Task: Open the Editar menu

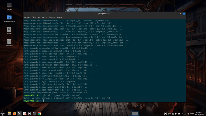Action: [34, 17]
